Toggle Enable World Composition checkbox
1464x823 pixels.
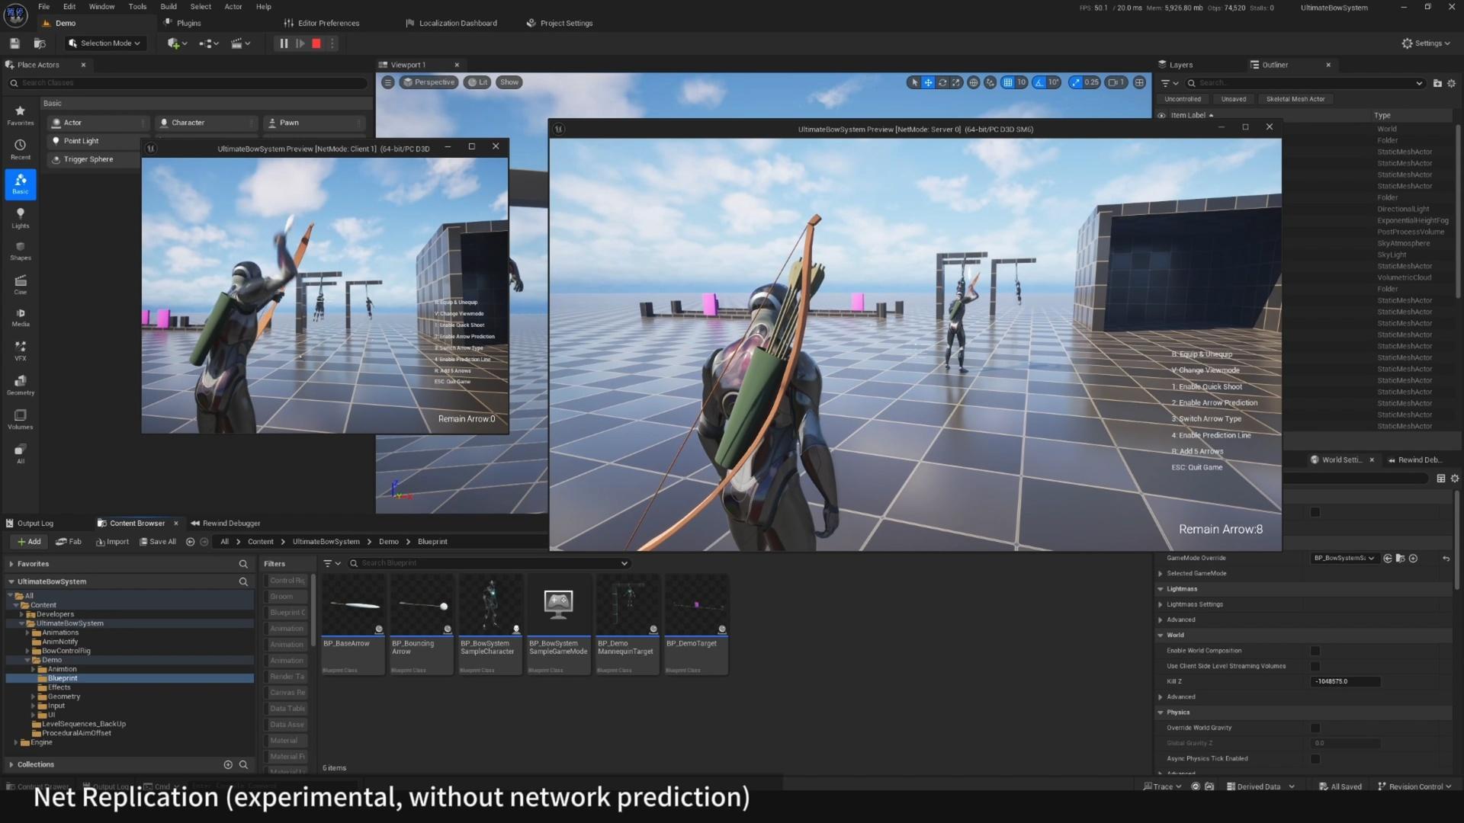point(1315,651)
